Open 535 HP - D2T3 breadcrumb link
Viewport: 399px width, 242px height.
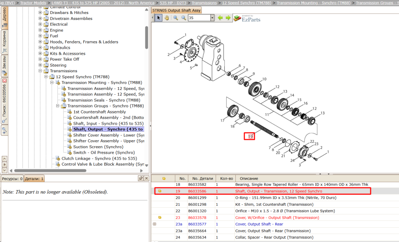pos(173,3)
